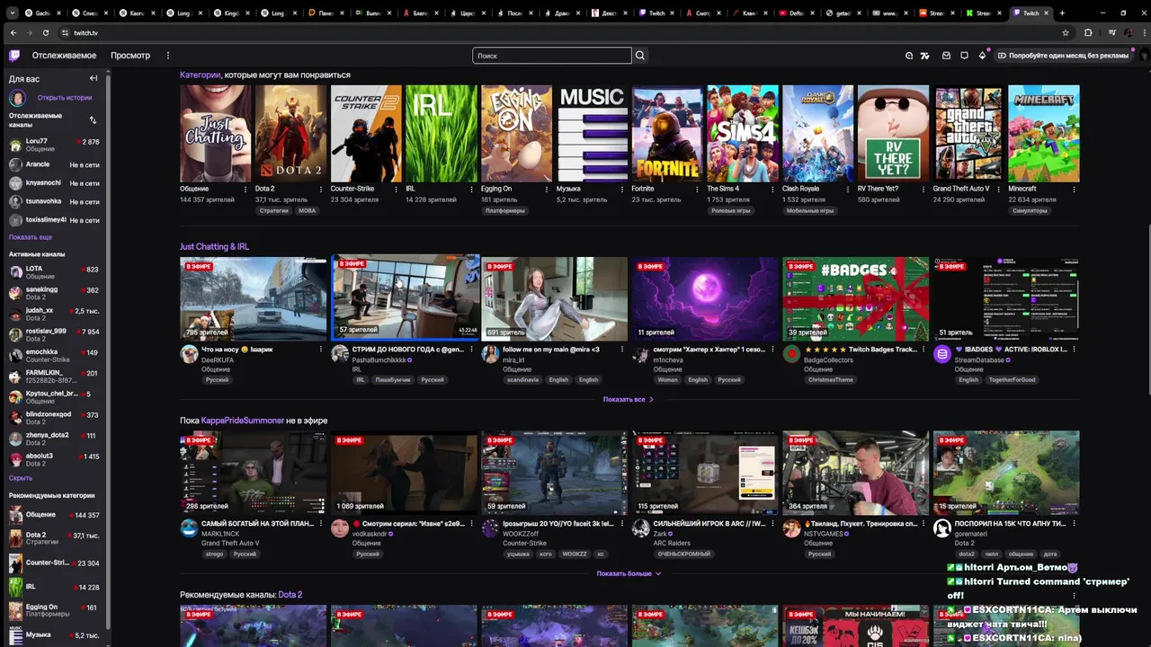This screenshot has width=1151, height=647.
Task: Expand Показать все under Just Chatting & IRL
Action: [628, 399]
